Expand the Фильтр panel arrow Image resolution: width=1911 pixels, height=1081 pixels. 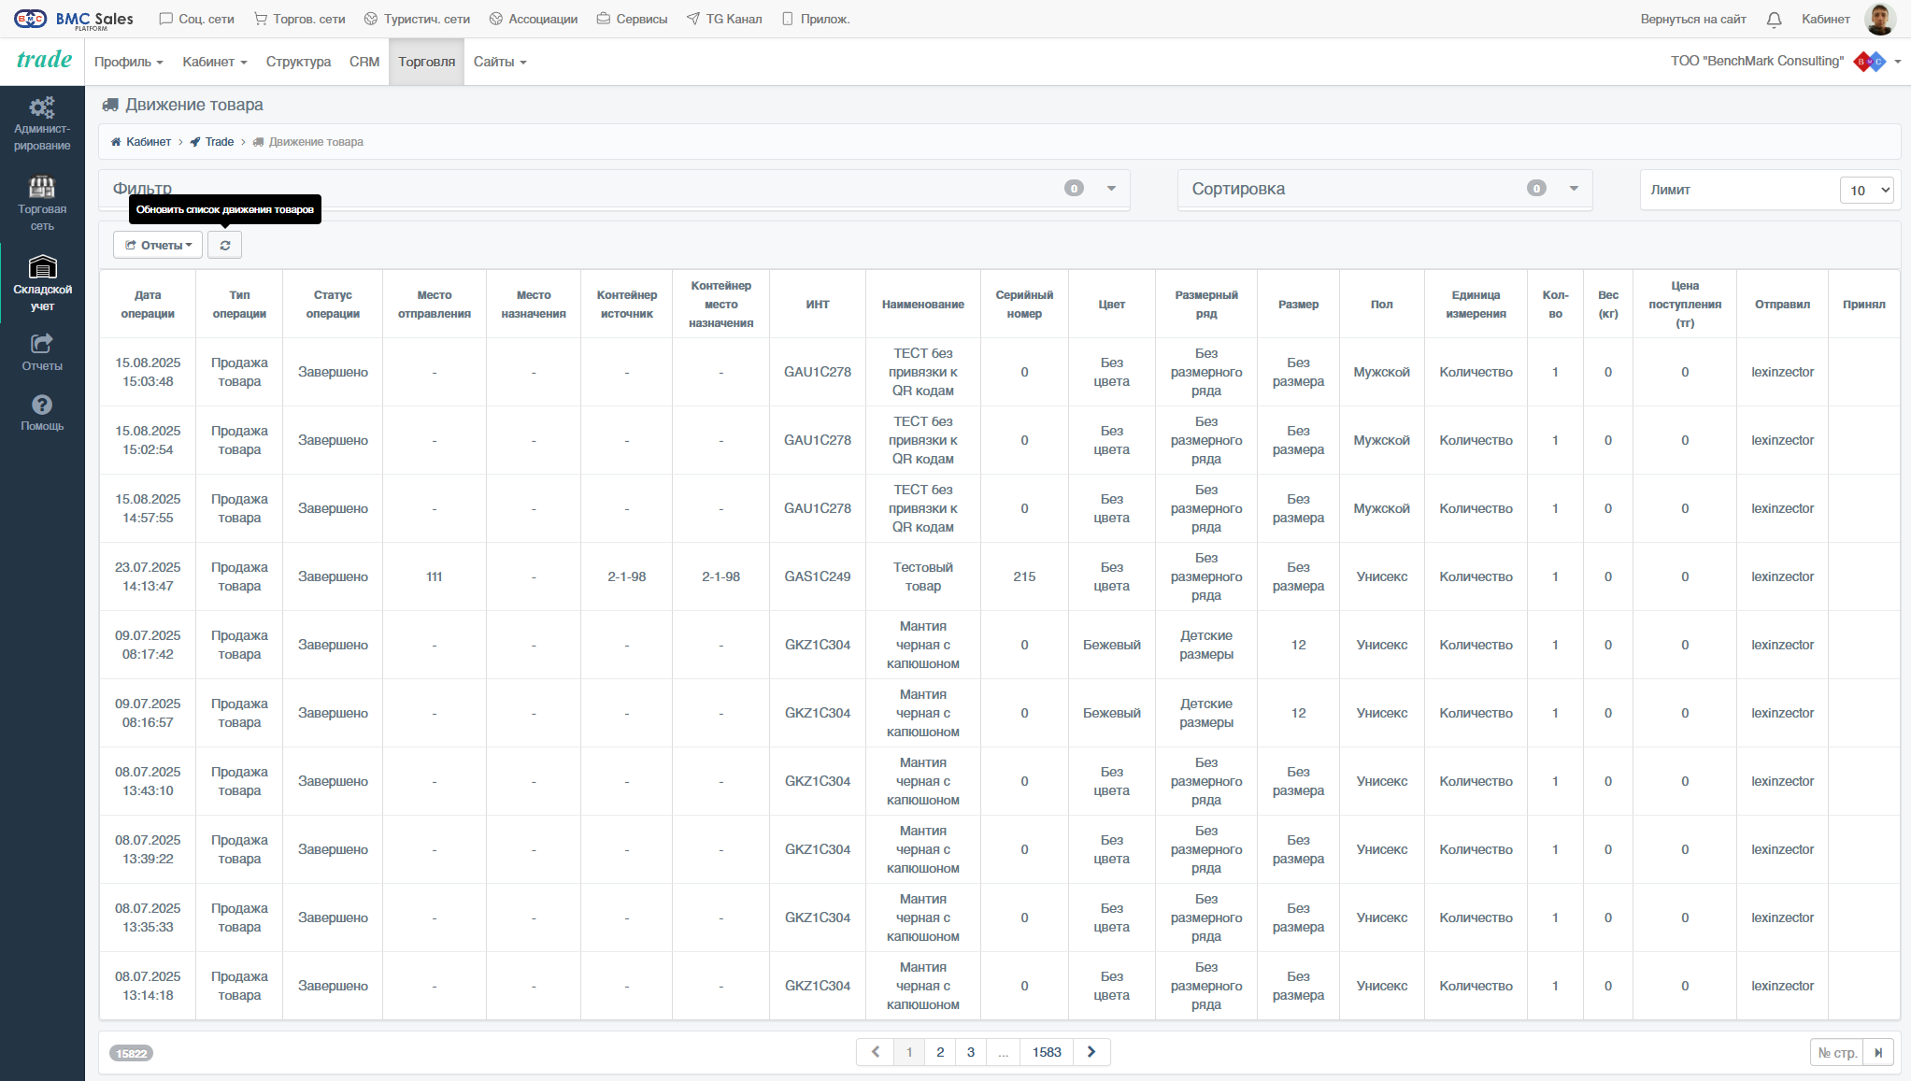point(1111,189)
